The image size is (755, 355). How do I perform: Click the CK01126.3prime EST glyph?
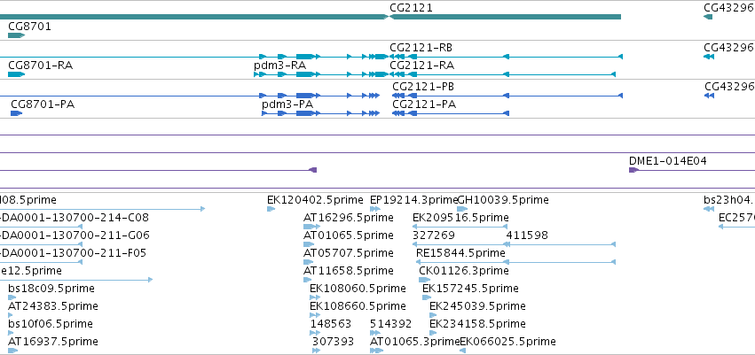pos(425,280)
